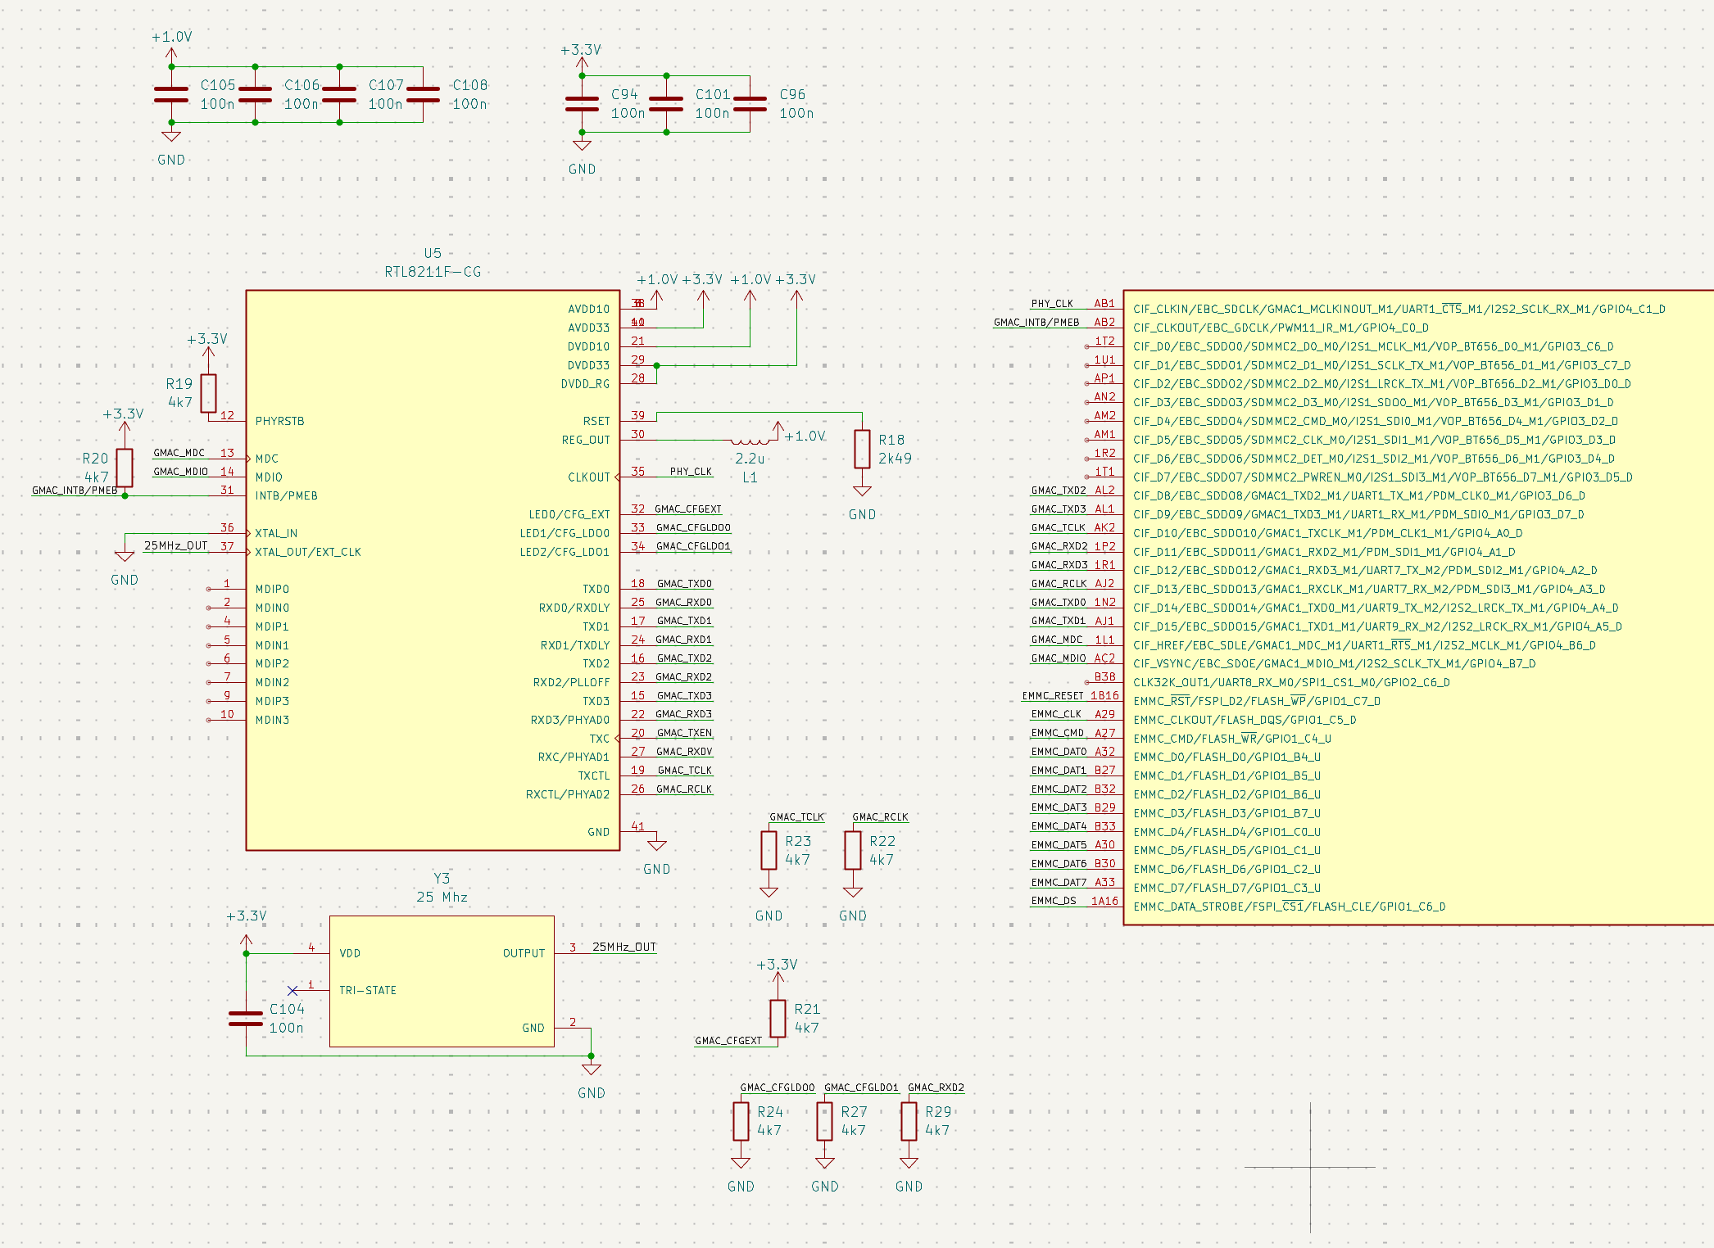Select the 25MHz_OUT label on oscillator output
Image resolution: width=1714 pixels, height=1248 pixels.
pos(623,947)
